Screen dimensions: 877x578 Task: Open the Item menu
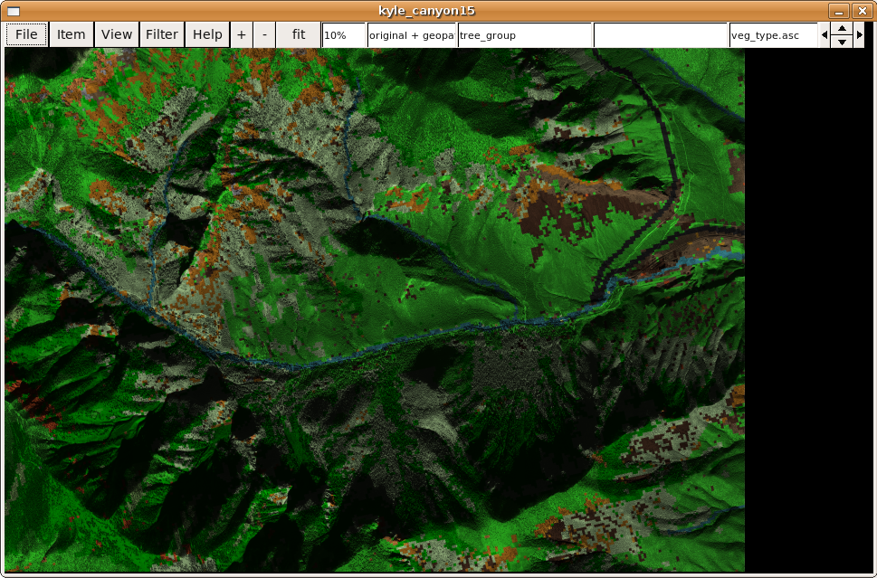click(x=71, y=34)
